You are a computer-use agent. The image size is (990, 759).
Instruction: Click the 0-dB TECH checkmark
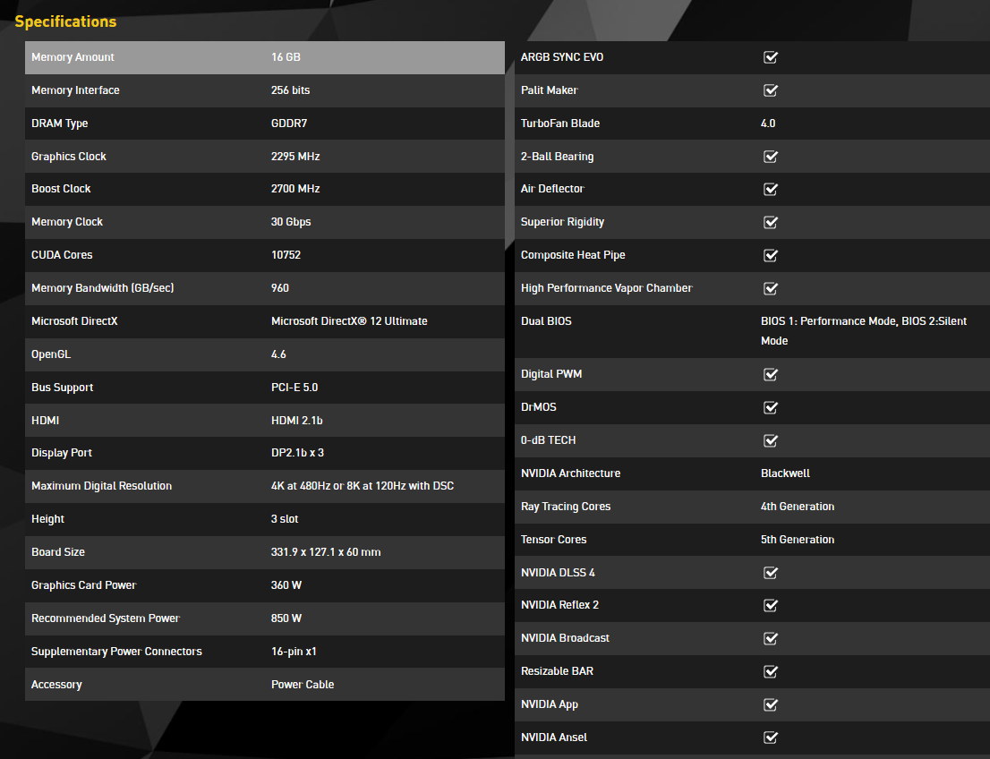(x=770, y=440)
